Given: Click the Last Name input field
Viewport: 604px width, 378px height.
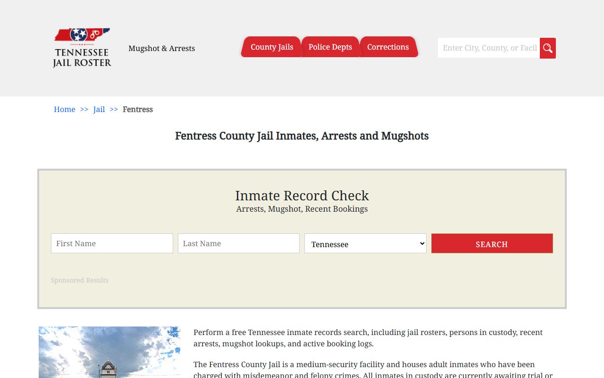Looking at the screenshot, I should click(239, 243).
